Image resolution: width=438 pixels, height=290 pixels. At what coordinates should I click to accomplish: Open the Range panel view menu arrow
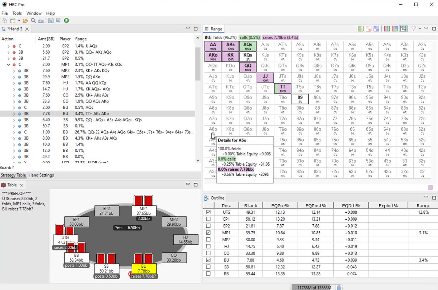(420, 29)
